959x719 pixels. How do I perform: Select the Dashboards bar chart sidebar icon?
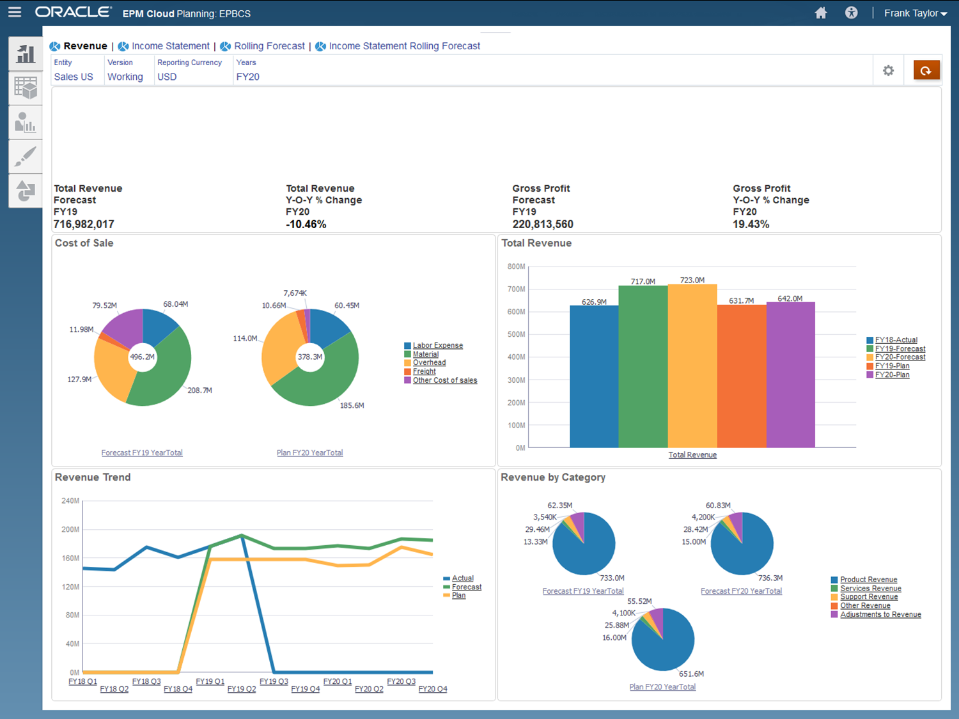(x=26, y=54)
